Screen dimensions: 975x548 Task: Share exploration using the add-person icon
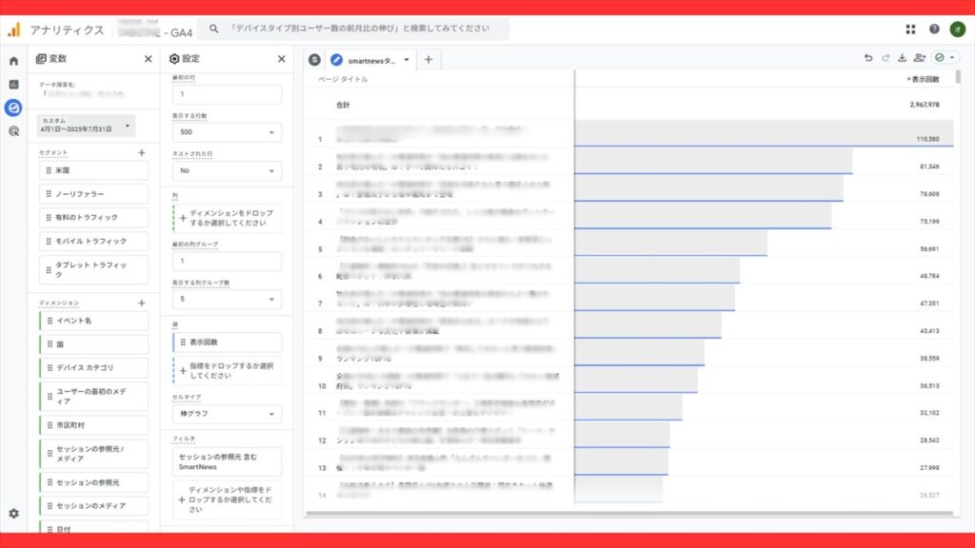coord(919,59)
